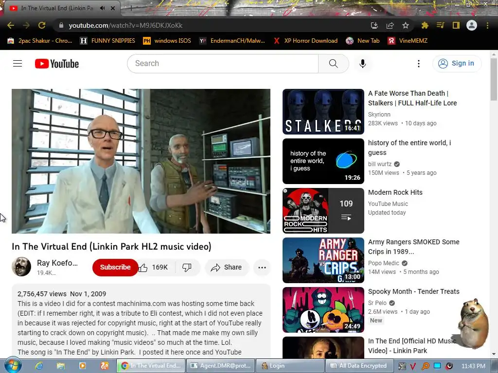Close the In The Virtual End tab
This screenshot has width=498, height=373.
pyautogui.click(x=113, y=8)
